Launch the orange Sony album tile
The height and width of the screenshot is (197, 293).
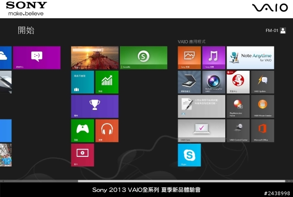[x=189, y=58]
